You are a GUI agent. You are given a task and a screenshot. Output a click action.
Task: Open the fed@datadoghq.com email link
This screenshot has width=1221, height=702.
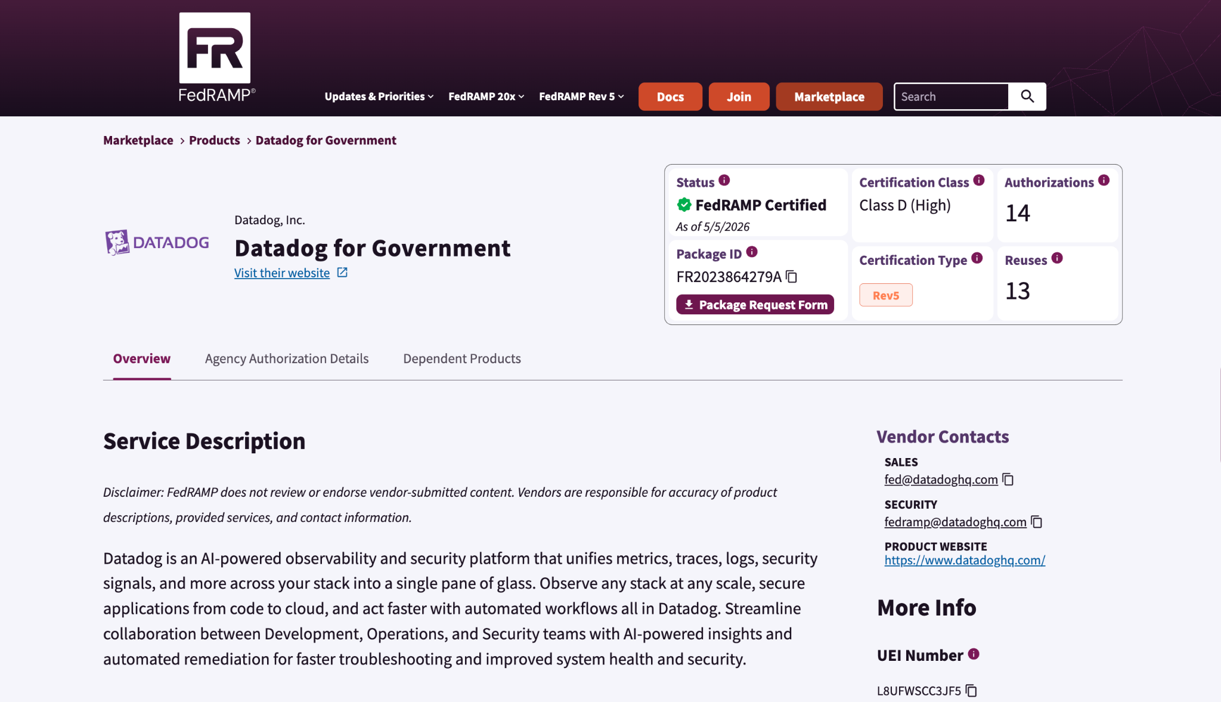coord(941,480)
